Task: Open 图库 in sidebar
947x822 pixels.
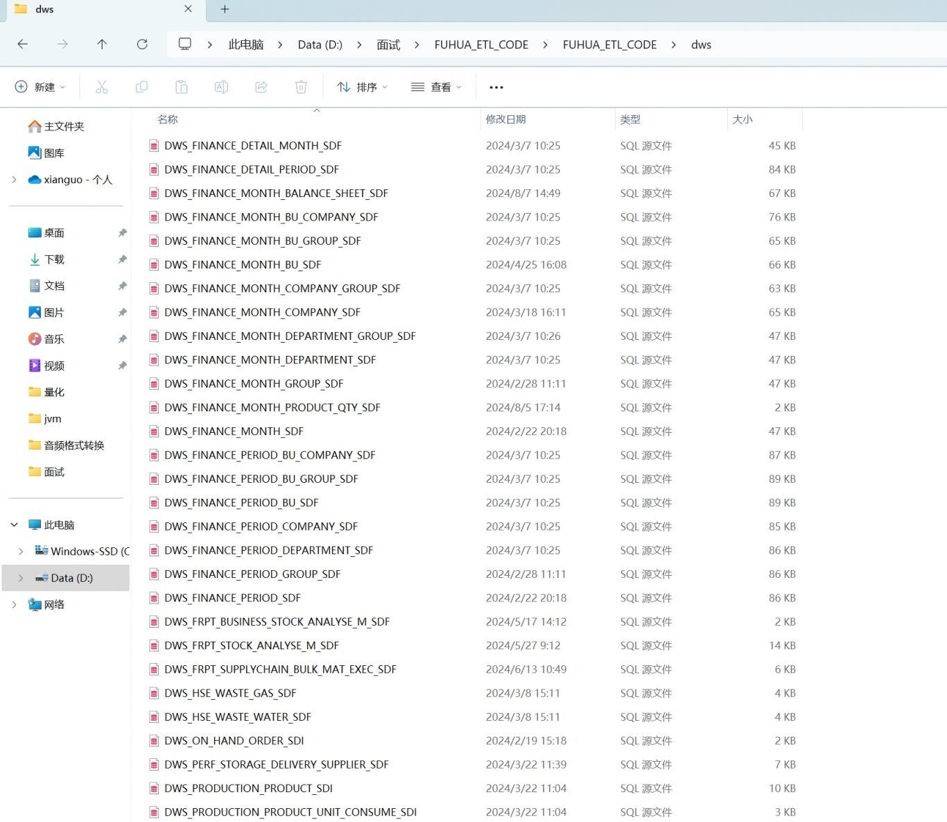Action: [46, 153]
